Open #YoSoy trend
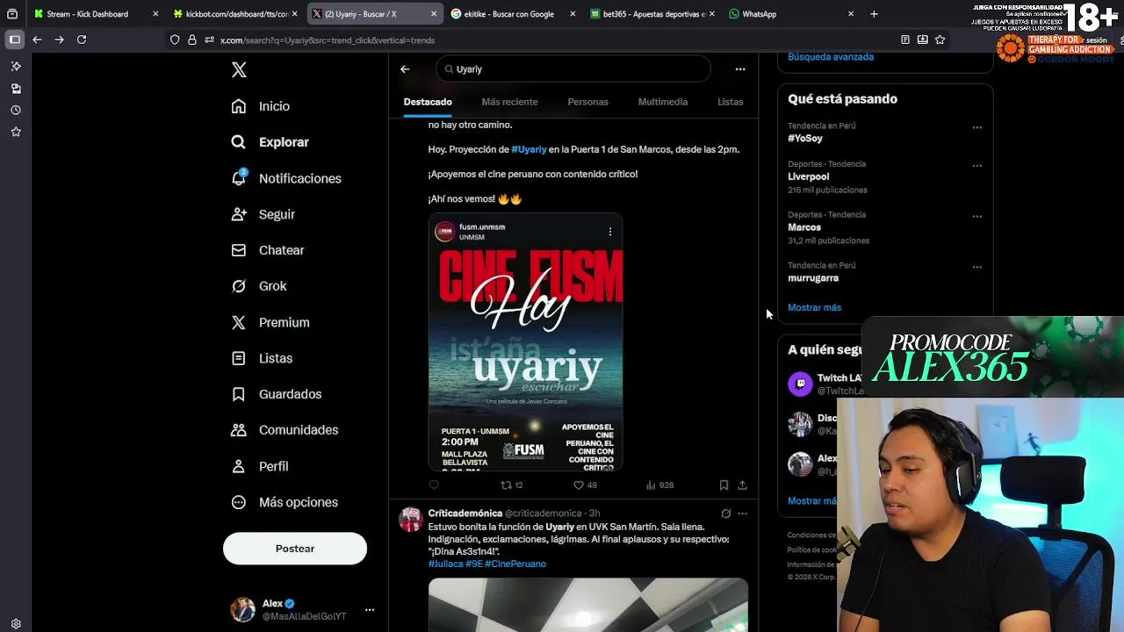The image size is (1124, 632). pos(805,139)
